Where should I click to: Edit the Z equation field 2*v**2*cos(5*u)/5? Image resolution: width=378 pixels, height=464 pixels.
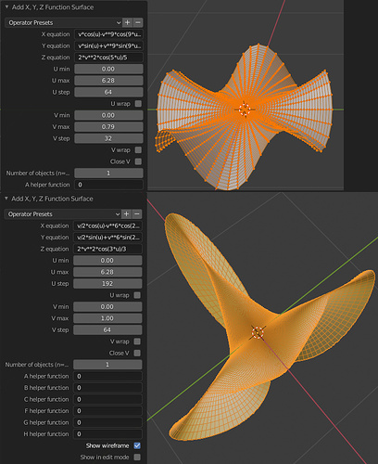108,58
